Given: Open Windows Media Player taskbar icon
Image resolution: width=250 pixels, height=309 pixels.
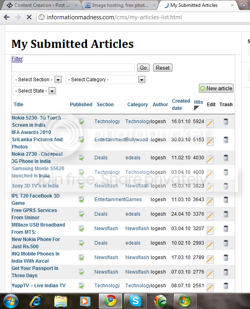Looking at the screenshot, I should click(85, 301).
